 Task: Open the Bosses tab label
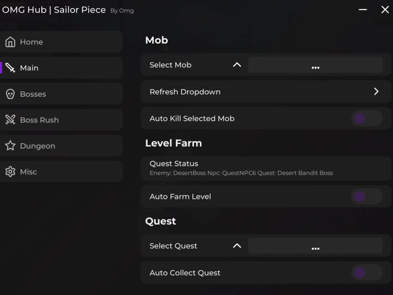33,94
